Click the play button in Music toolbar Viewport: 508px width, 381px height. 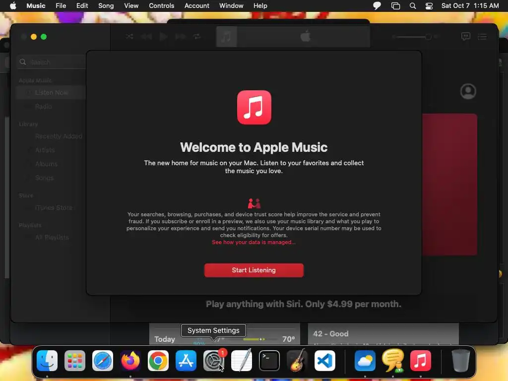[x=163, y=37]
